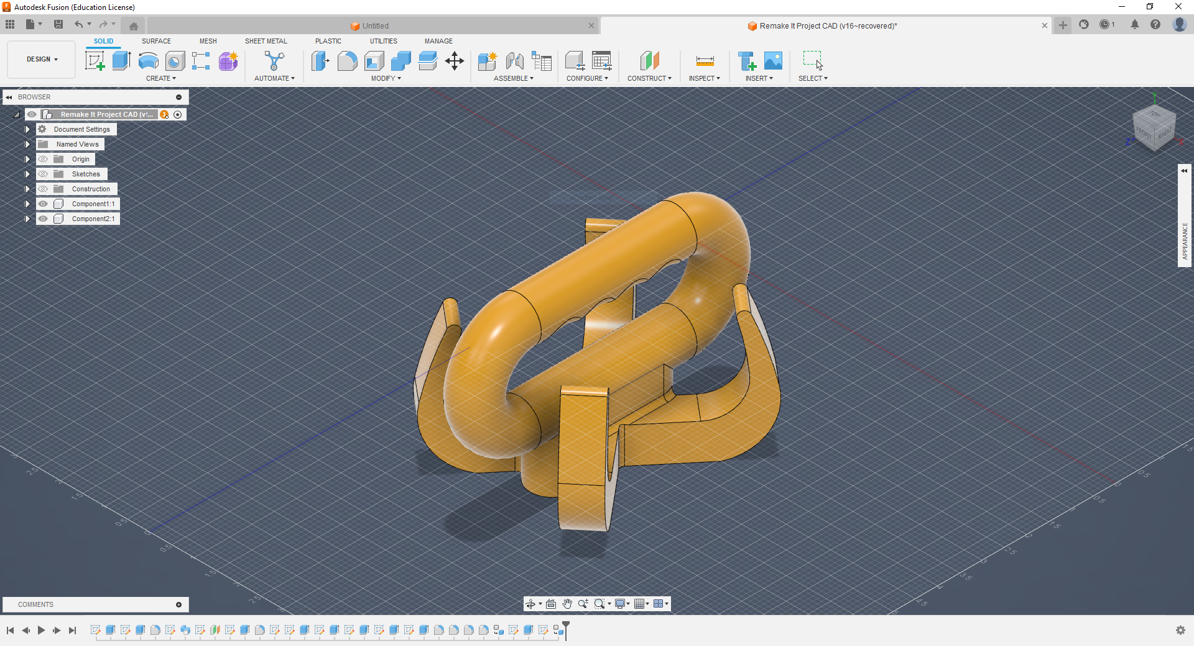Open the CREATE dropdown menu
This screenshot has height=646, width=1194.
[x=161, y=78]
